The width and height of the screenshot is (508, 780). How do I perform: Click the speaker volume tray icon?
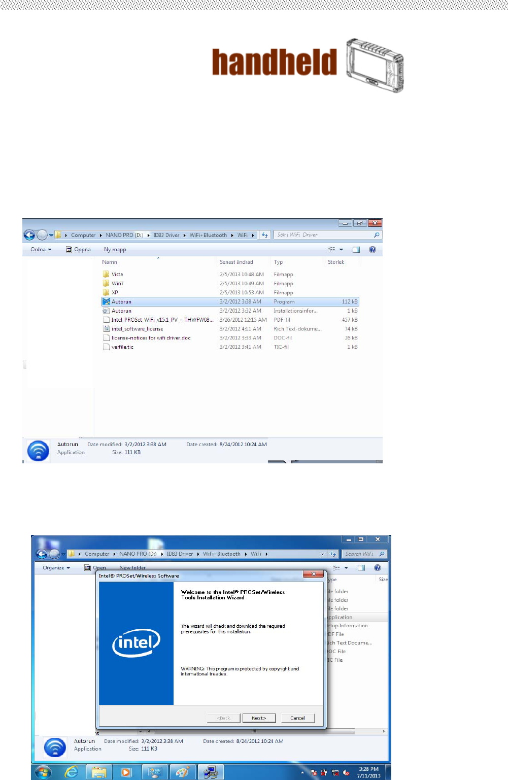coord(346,773)
